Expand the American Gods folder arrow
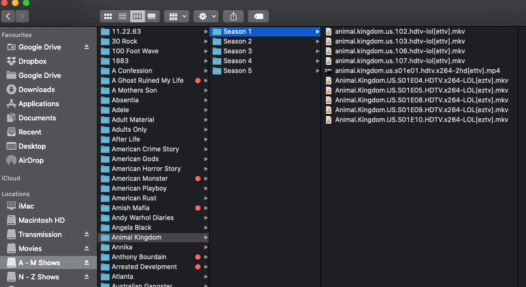 pos(206,159)
